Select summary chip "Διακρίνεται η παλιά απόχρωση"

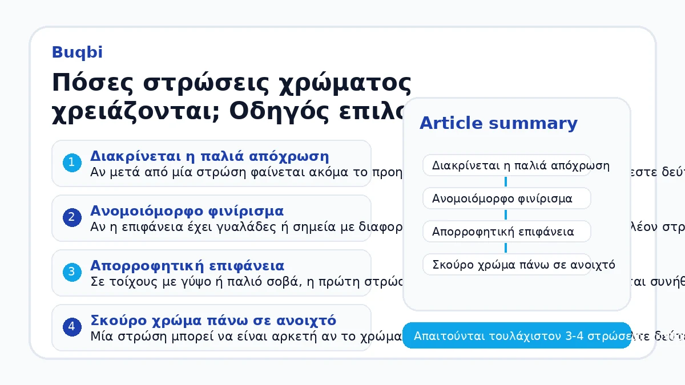(x=507, y=165)
